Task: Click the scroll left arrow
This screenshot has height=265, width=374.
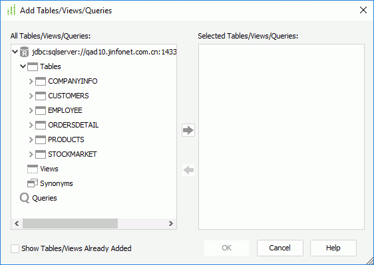Action: coord(17,224)
